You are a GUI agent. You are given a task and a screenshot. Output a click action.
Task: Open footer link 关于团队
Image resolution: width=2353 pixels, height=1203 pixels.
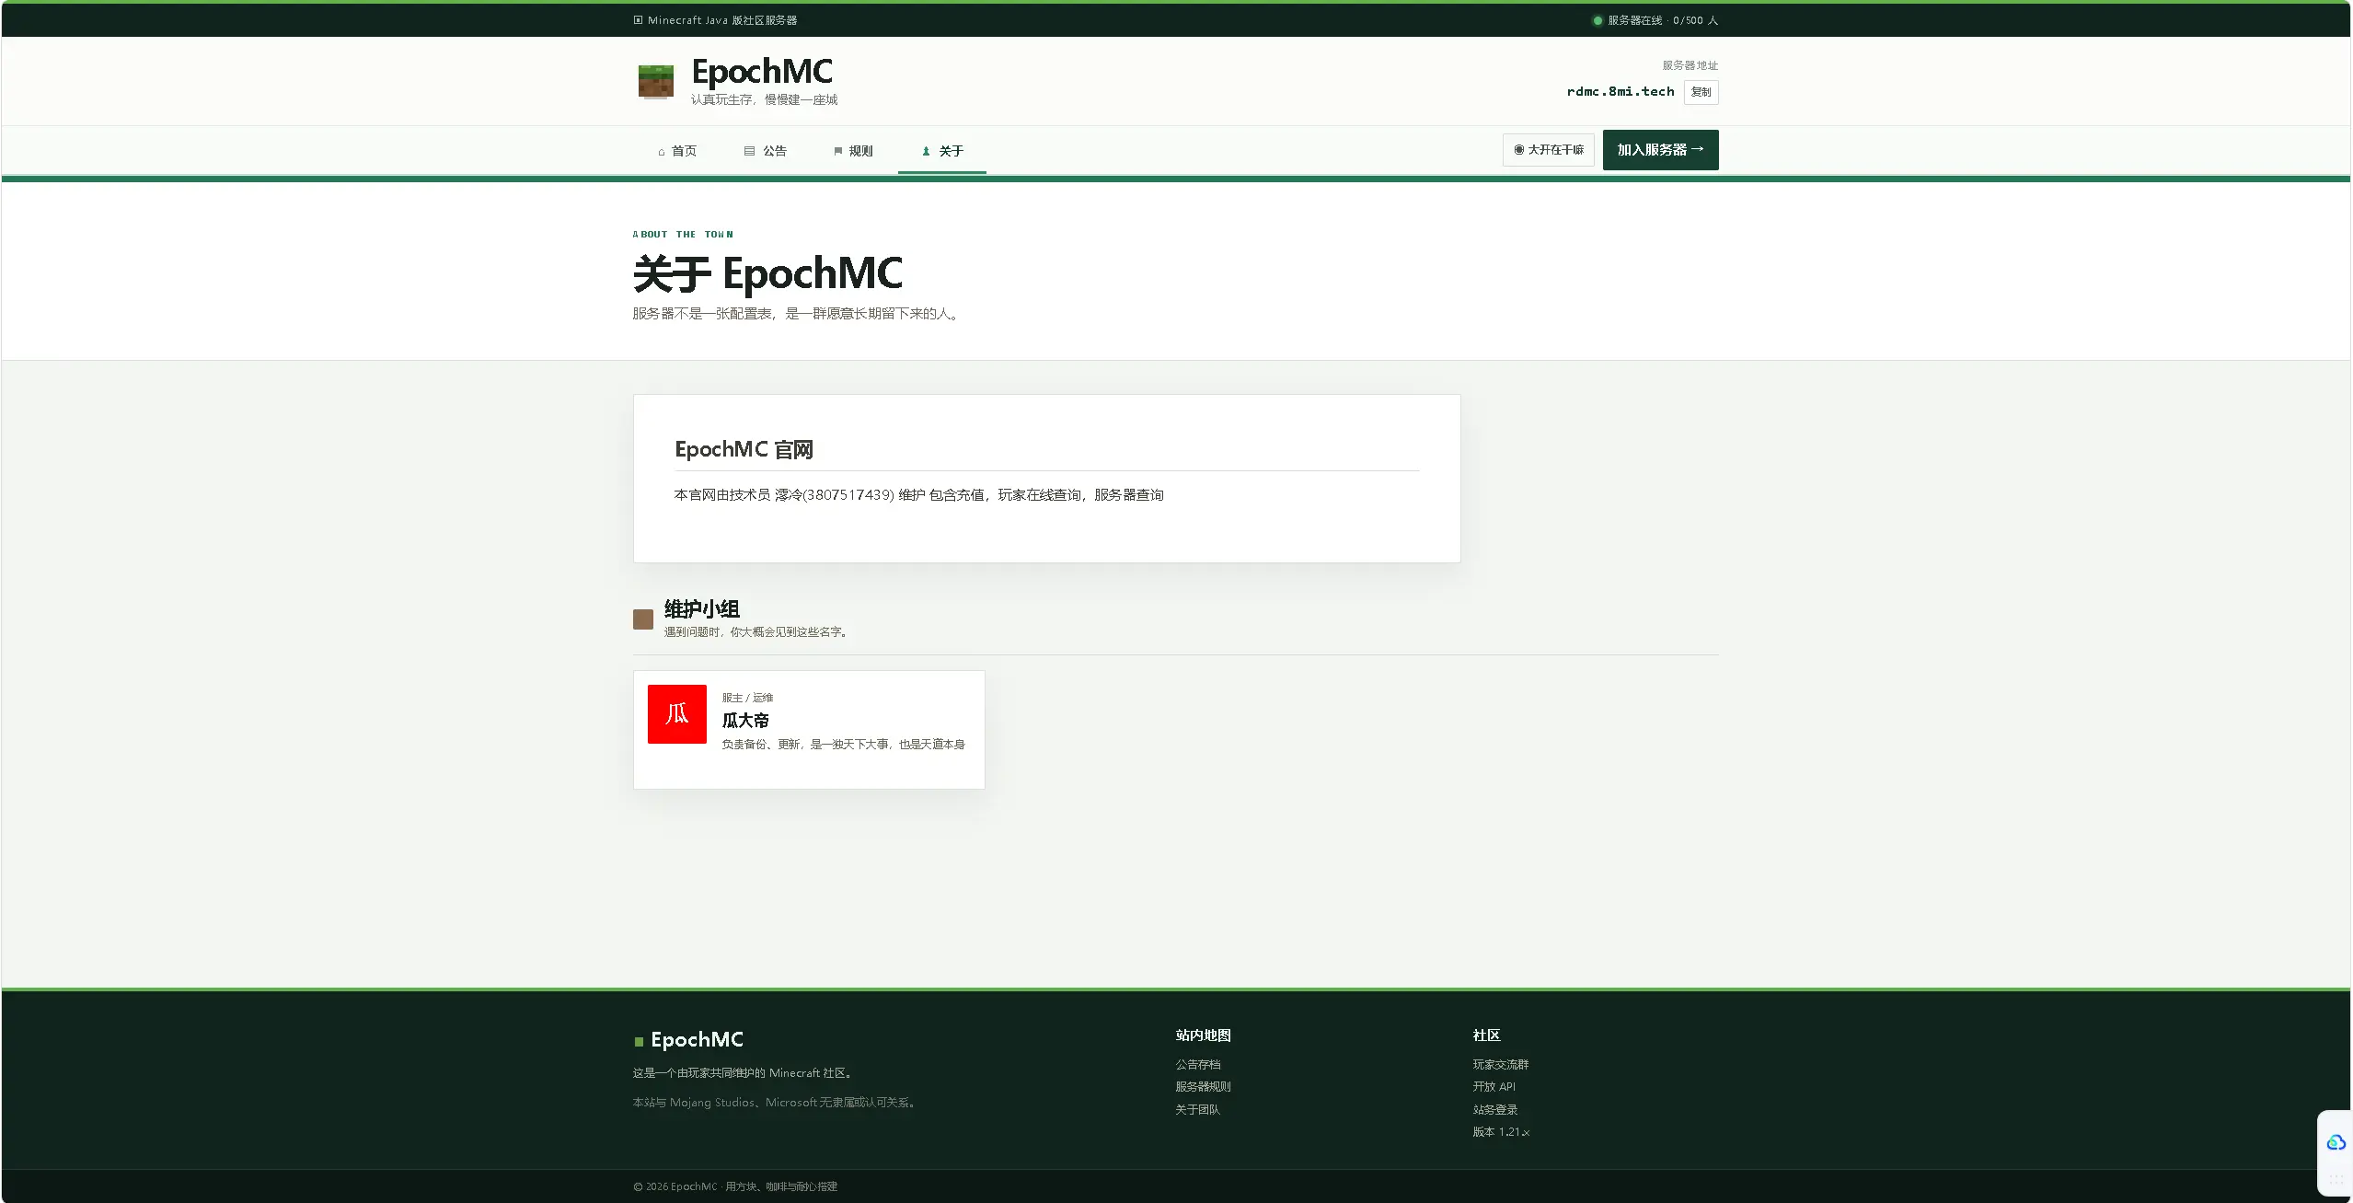(1198, 1110)
